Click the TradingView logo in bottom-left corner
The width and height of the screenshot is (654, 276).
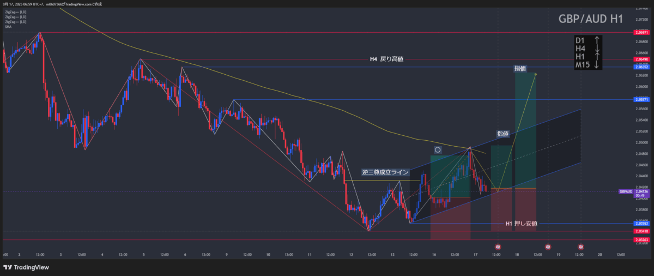coord(26,267)
